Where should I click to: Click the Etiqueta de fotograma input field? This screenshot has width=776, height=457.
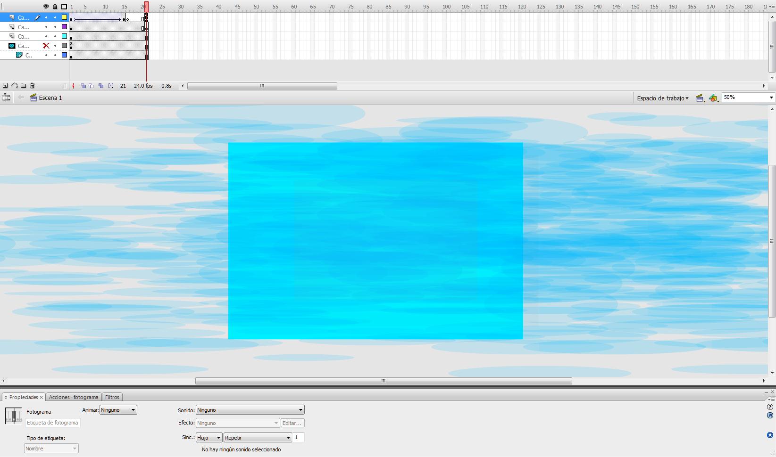pos(52,423)
